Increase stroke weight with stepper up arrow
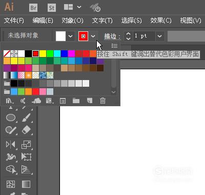The image size is (205, 195). (x=128, y=34)
